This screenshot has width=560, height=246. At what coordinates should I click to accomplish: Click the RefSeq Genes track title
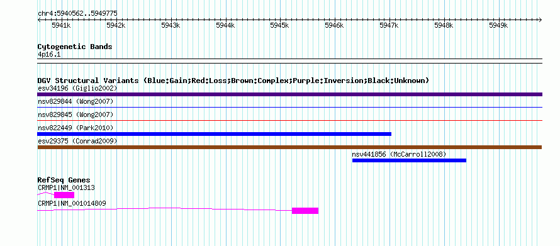coord(64,181)
